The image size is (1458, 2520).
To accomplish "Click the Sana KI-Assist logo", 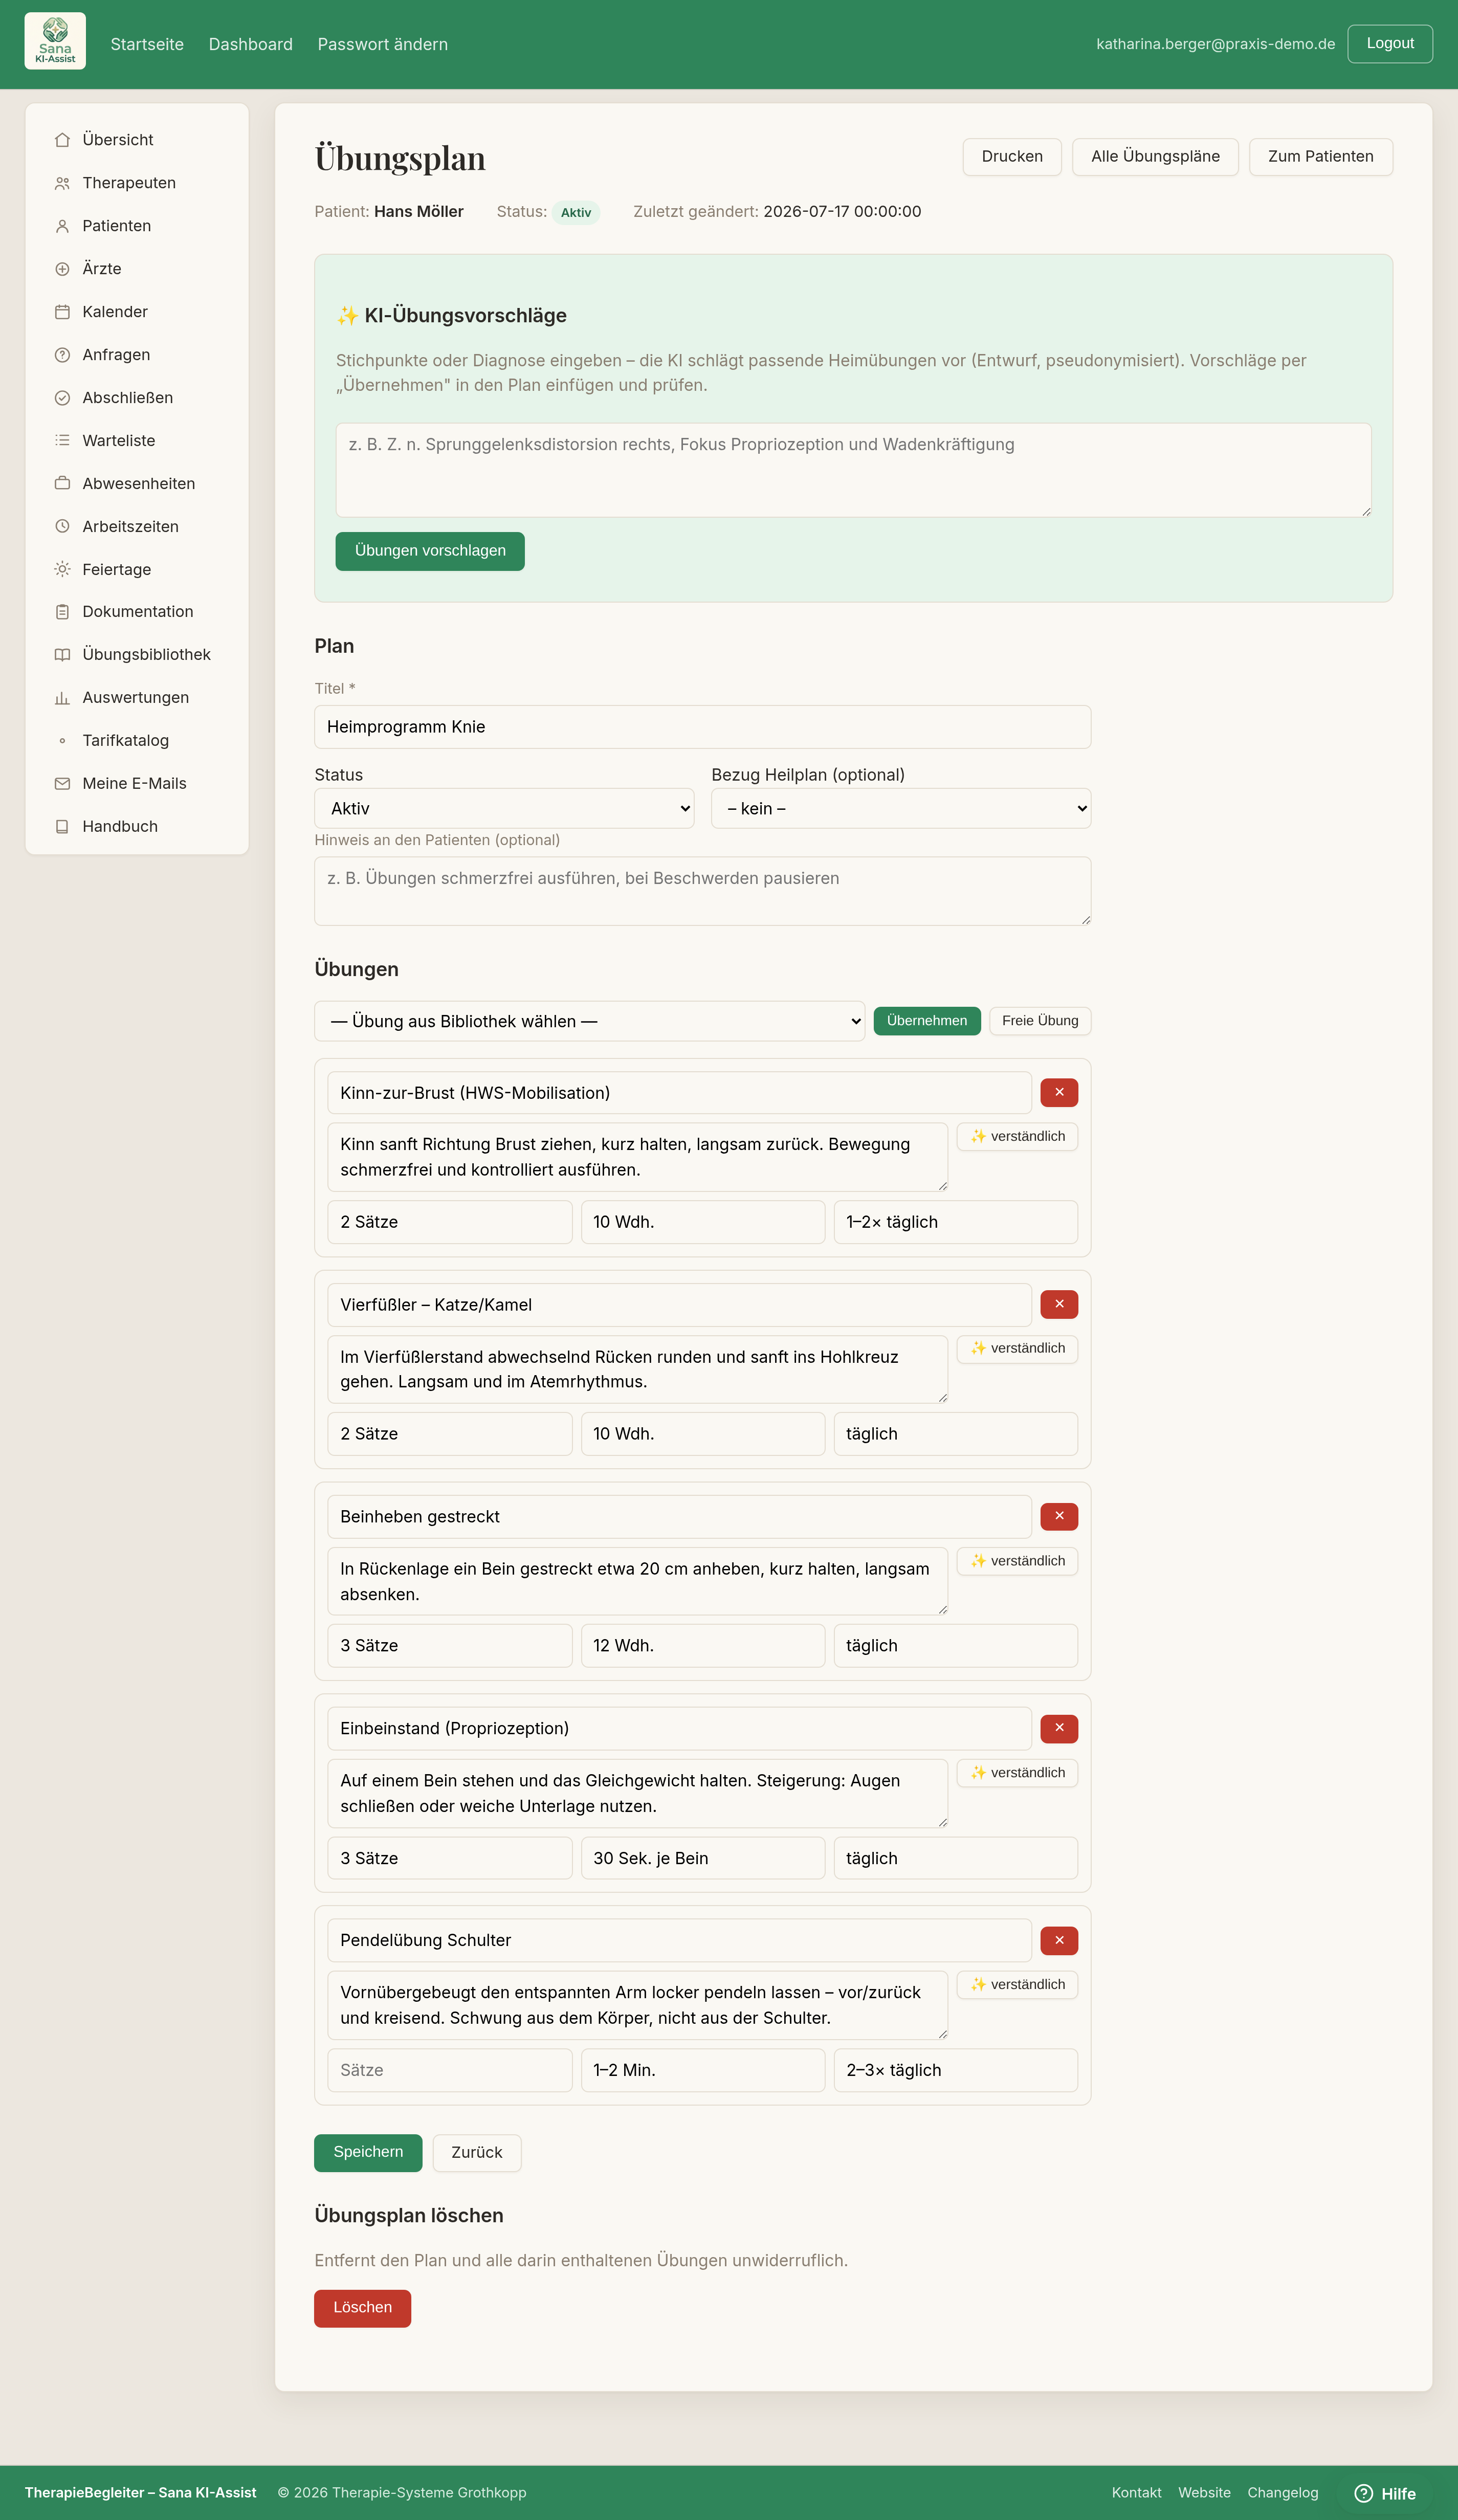I will coord(55,41).
